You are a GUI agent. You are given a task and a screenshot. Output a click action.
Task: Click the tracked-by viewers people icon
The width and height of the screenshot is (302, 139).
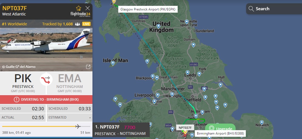78,24
